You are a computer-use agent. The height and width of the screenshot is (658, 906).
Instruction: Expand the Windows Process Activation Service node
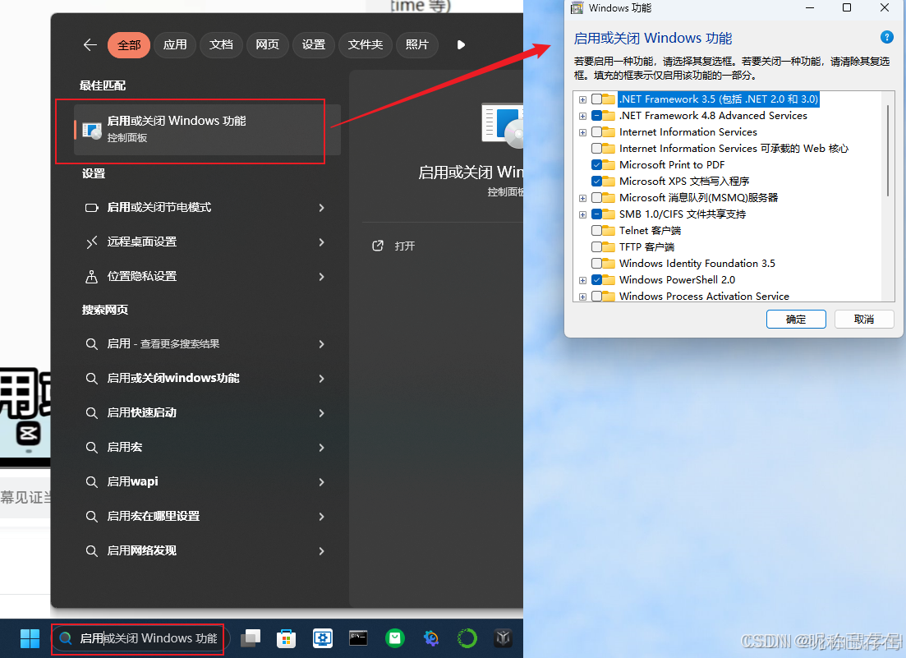[x=582, y=297]
